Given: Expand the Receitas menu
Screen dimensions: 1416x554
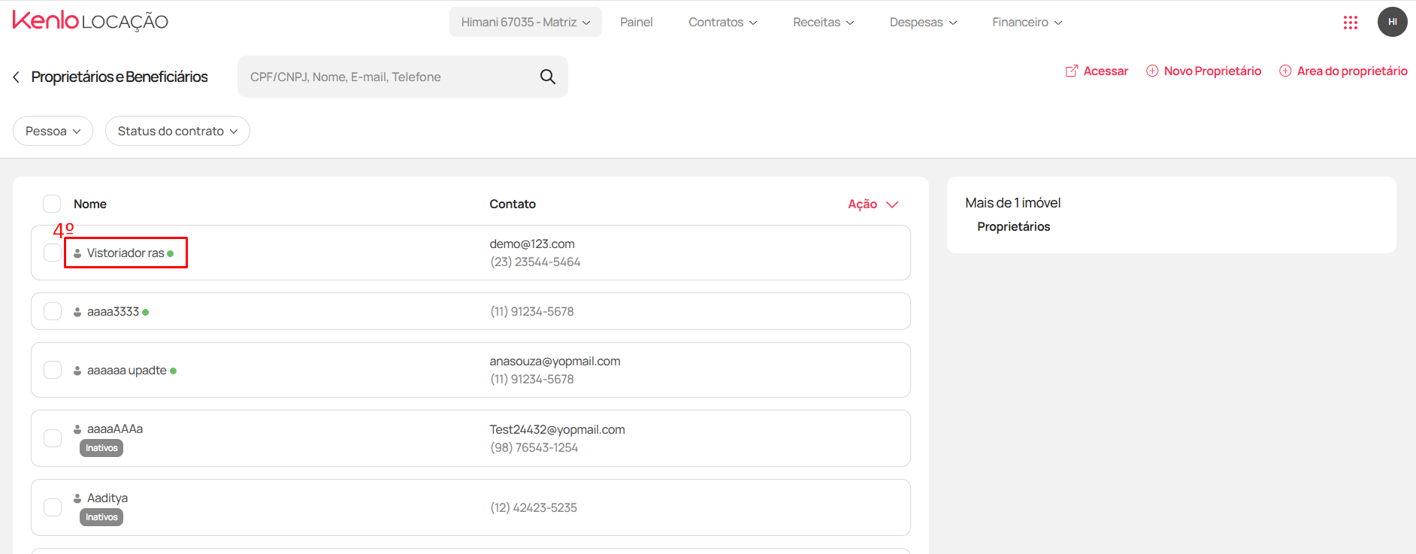Looking at the screenshot, I should [x=823, y=23].
